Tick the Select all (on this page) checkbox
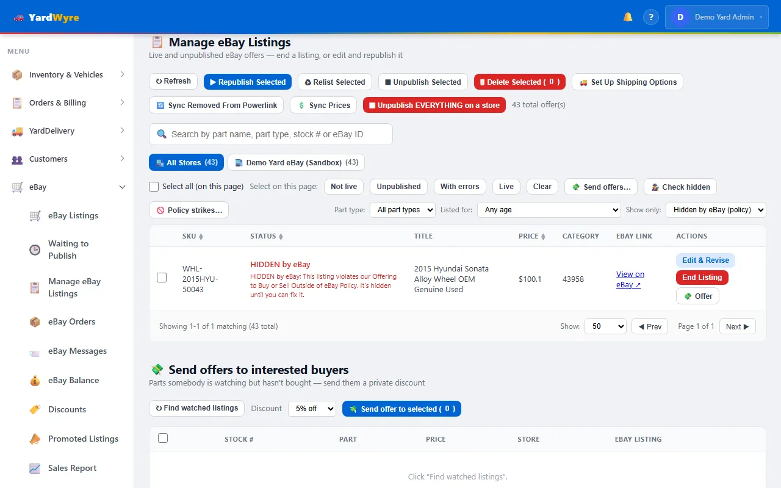781x488 pixels. tap(154, 187)
